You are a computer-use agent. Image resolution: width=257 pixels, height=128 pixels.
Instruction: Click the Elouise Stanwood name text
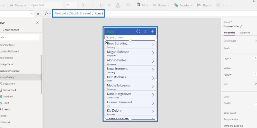coord(119,102)
